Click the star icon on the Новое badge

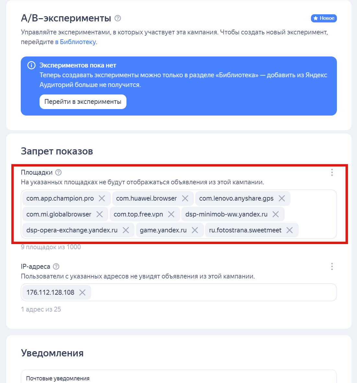point(315,19)
